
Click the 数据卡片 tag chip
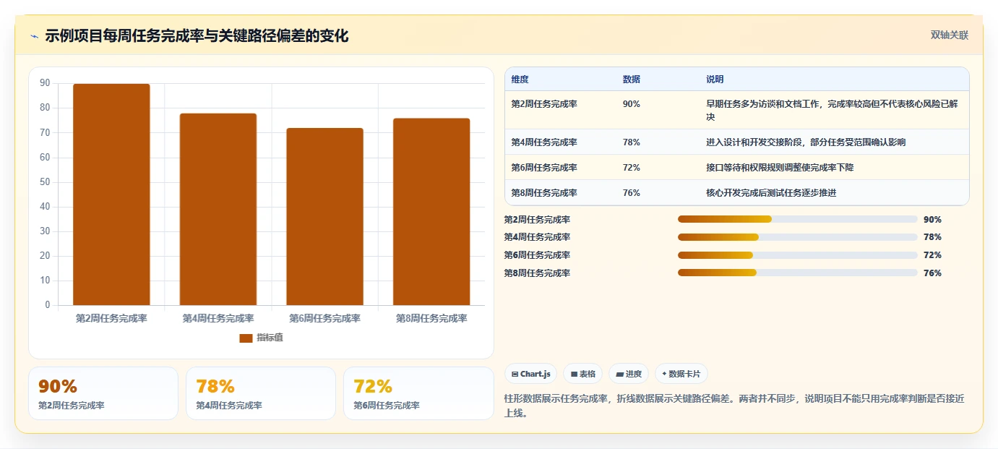681,374
